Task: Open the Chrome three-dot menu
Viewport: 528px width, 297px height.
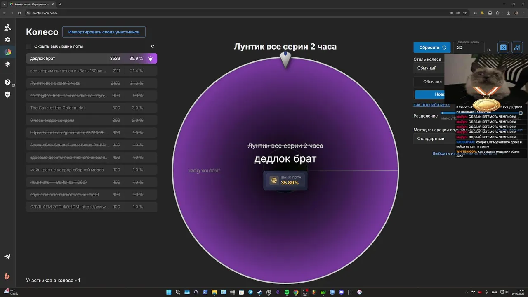Action: (523, 13)
